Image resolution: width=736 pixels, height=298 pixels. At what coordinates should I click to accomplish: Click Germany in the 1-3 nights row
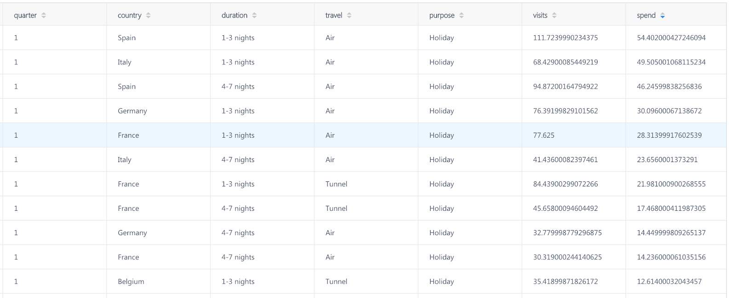pos(132,111)
